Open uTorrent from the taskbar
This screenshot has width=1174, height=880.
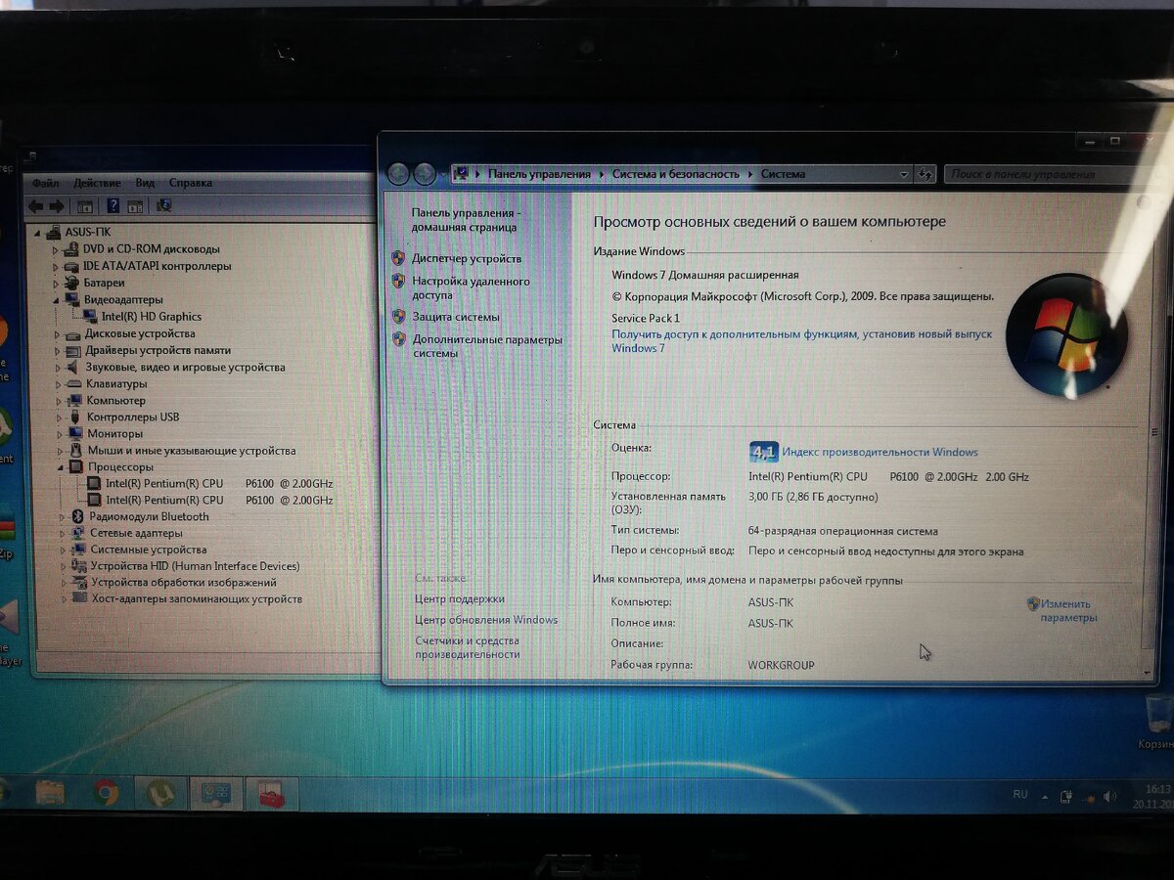pyautogui.click(x=160, y=793)
